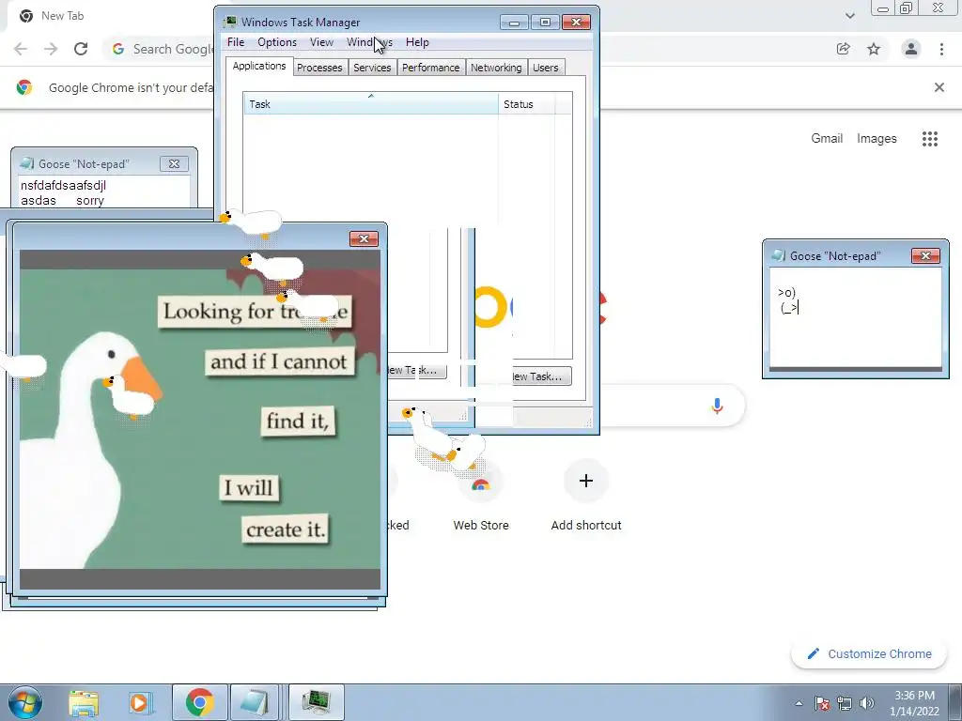Launch Windows Media Player from taskbar

(x=139, y=702)
